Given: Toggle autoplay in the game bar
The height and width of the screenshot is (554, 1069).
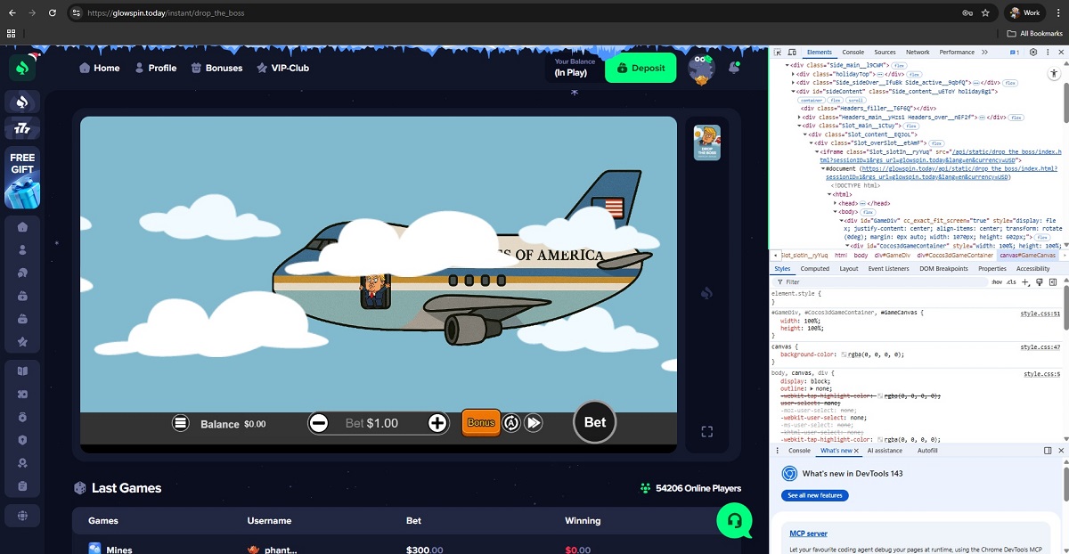Looking at the screenshot, I should [511, 423].
